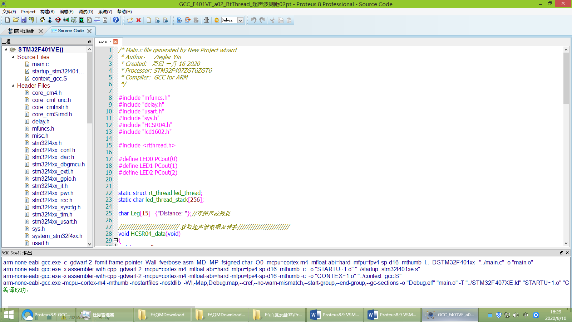Image resolution: width=572 pixels, height=322 pixels.
Task: Open the 系统(Y) menu
Action: 105,11
